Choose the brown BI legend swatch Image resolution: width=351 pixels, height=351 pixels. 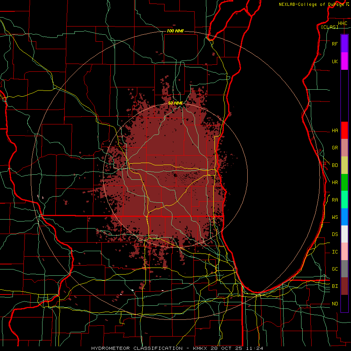[x=344, y=286]
